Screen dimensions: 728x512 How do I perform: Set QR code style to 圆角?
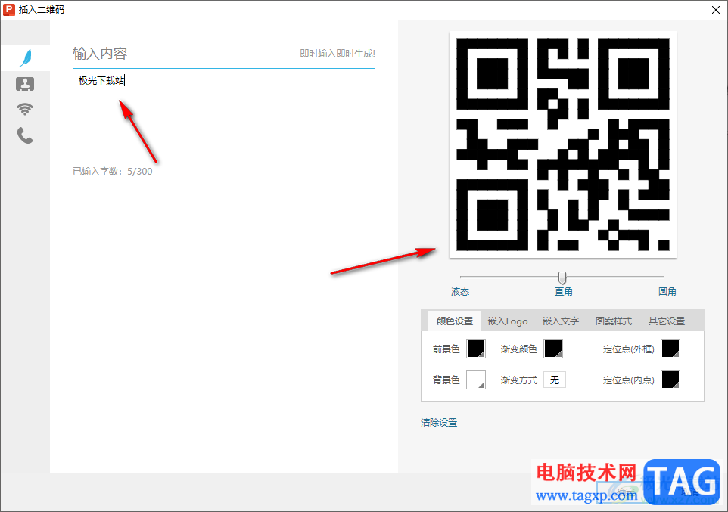[x=667, y=292]
